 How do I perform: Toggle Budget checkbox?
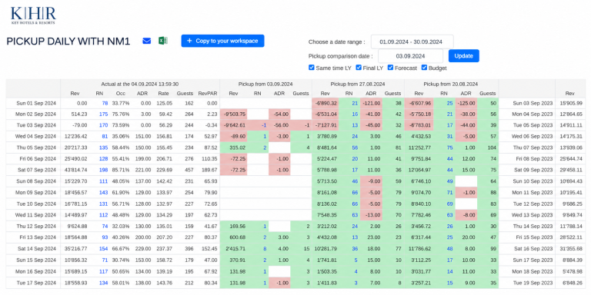[424, 68]
